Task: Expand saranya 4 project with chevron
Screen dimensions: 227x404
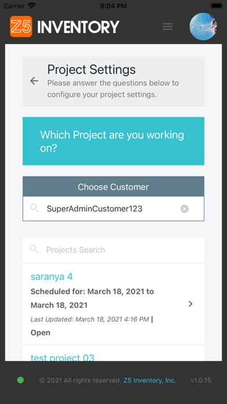Action: pos(191,304)
